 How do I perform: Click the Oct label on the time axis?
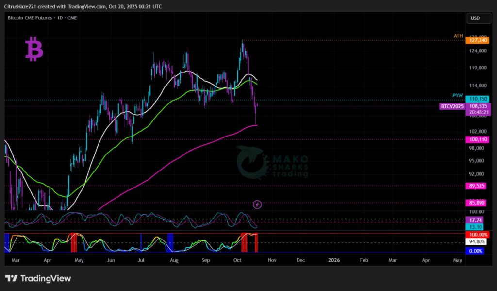coord(237,260)
